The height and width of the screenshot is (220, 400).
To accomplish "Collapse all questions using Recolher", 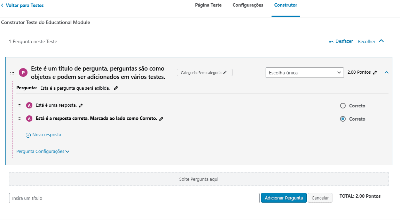I will pyautogui.click(x=371, y=41).
